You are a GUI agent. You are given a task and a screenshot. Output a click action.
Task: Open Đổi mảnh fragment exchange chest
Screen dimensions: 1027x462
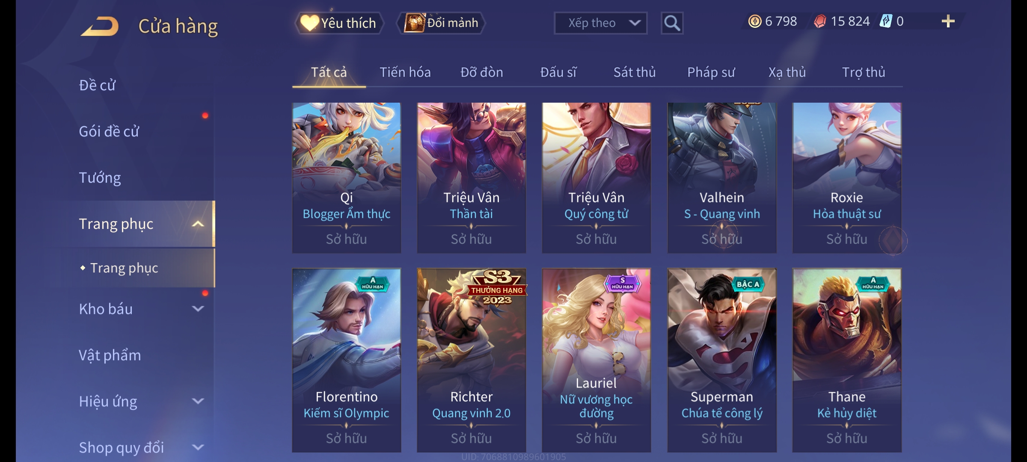click(441, 23)
